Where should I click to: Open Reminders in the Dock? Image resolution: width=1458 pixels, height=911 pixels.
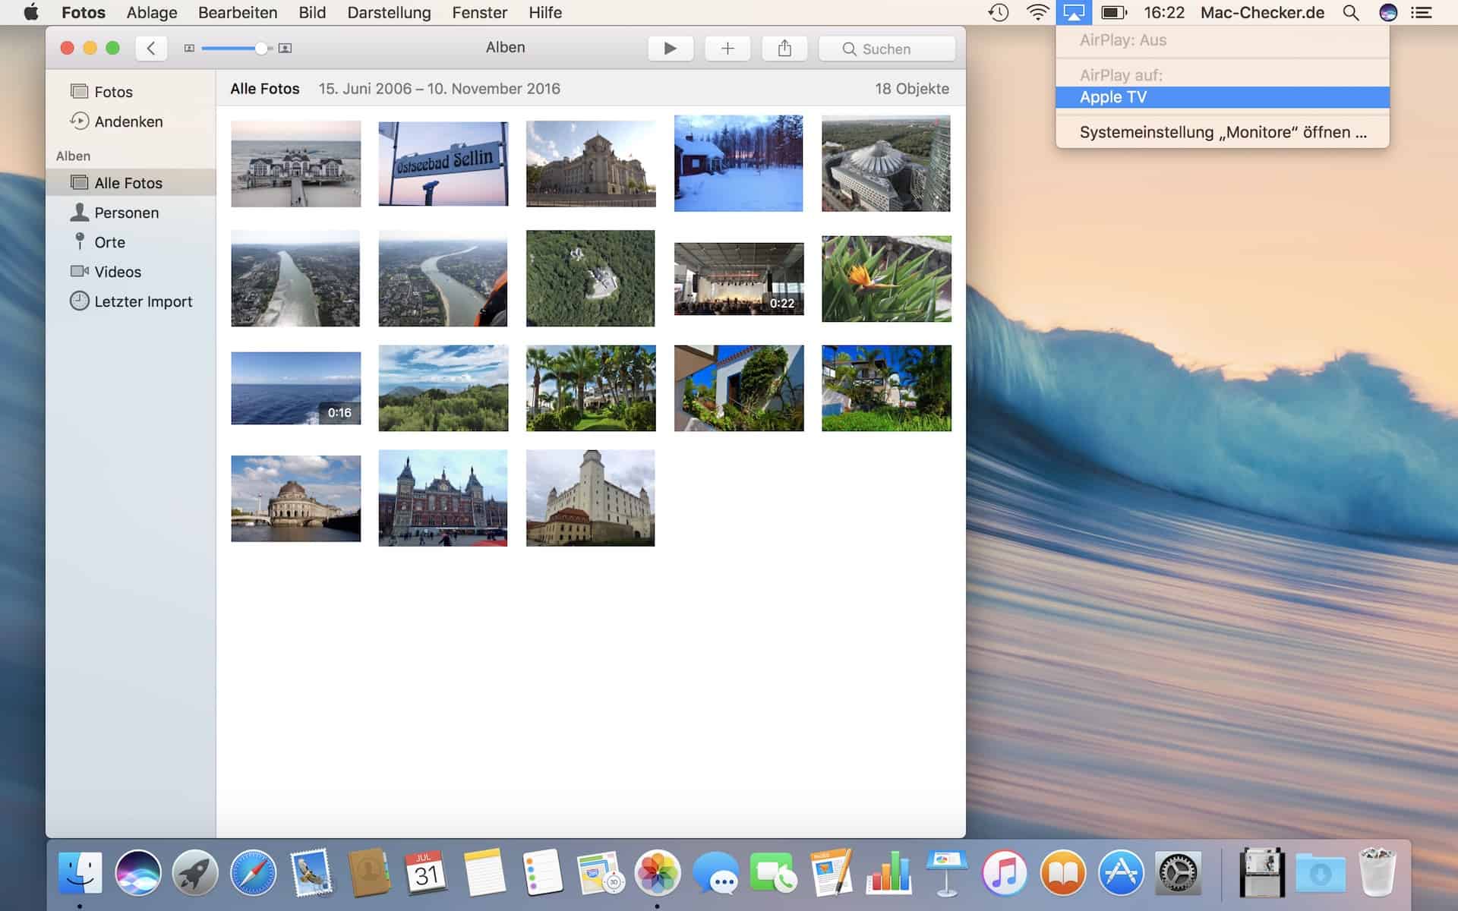542,873
